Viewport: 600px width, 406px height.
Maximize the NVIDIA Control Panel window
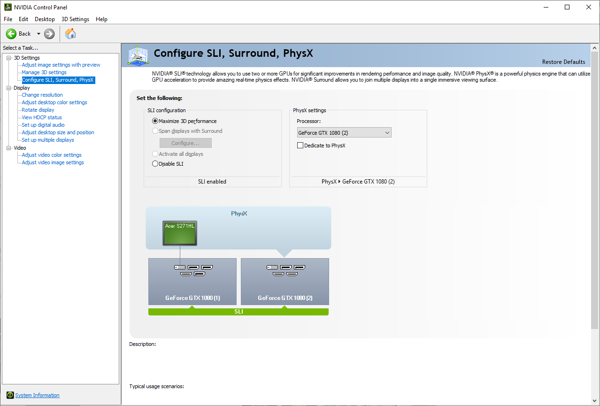567,7
